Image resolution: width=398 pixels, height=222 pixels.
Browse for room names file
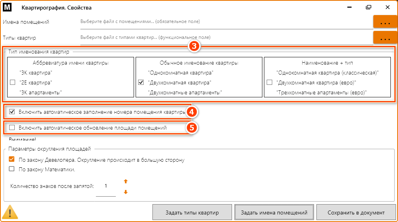click(385, 23)
